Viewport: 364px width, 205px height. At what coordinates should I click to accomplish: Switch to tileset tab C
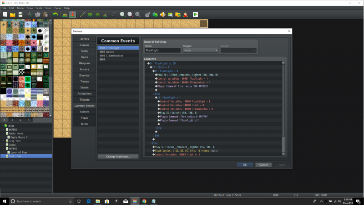click(20, 120)
